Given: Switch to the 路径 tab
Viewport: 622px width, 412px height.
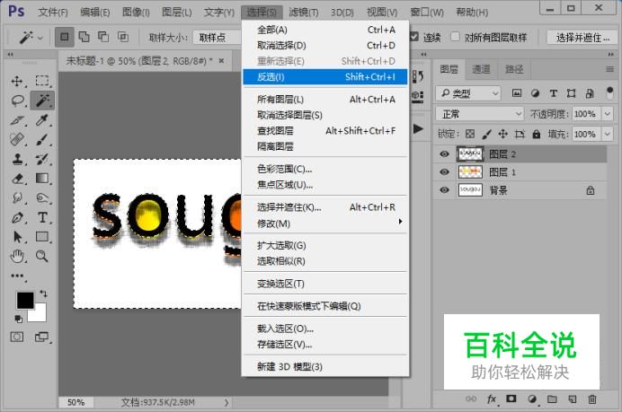Looking at the screenshot, I should click(514, 69).
